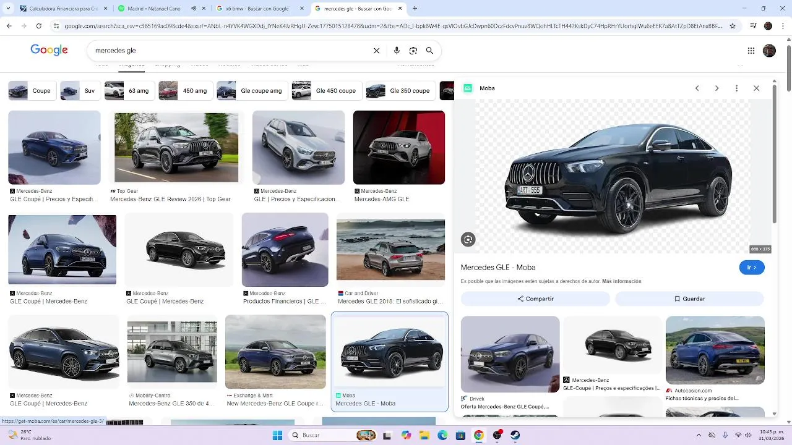
Task: Open the Drivek Oferta GLE Coupé related image
Action: pyautogui.click(x=510, y=354)
